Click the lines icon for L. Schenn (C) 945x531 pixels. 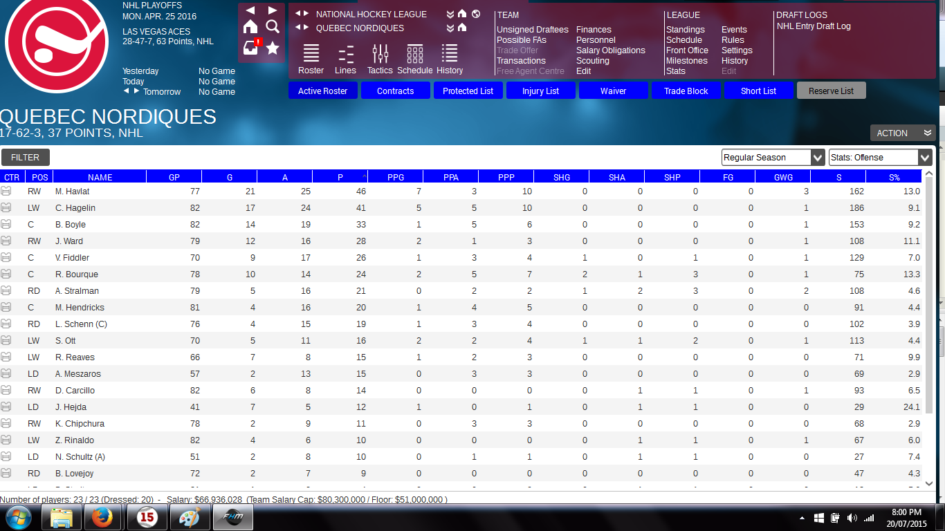click(6, 324)
